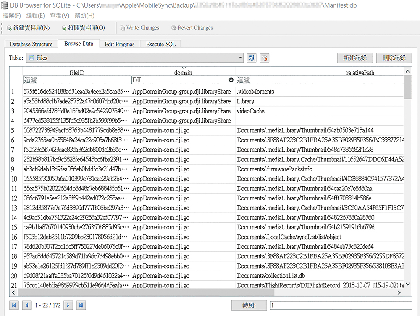
Task: Click the 新建記錄 button
Action: (x=355, y=58)
